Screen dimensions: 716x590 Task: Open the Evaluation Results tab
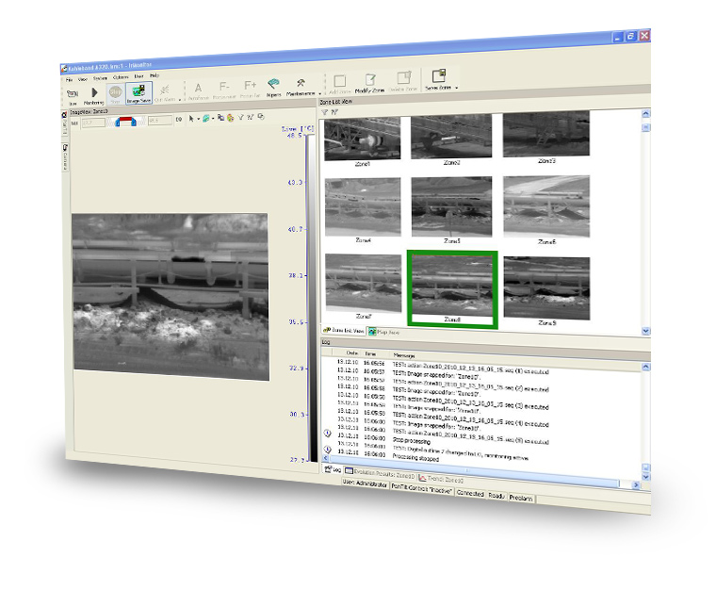(380, 474)
